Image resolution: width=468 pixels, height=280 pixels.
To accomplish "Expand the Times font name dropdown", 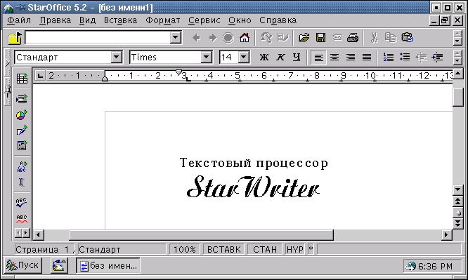I will point(206,57).
